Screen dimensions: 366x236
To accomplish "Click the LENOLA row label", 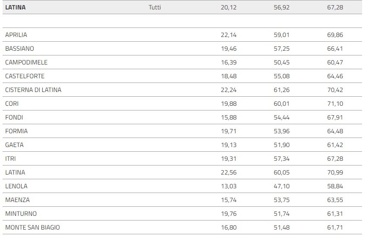I will tap(16, 186).
